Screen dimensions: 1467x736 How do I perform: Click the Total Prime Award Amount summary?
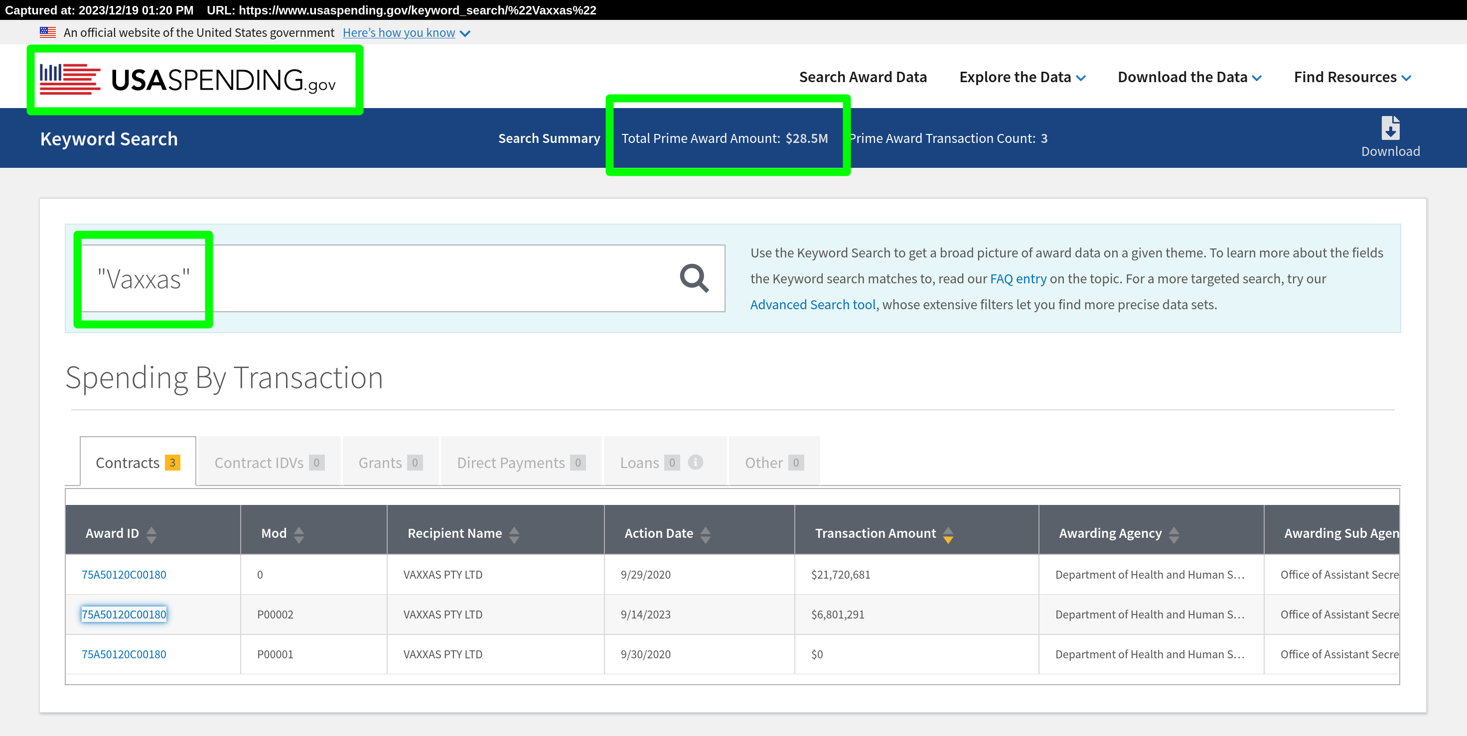[725, 138]
